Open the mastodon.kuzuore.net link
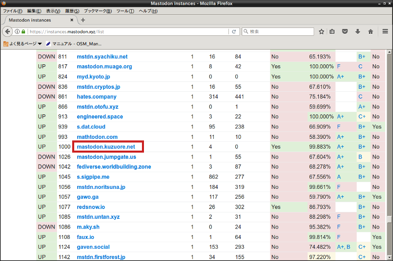The image size is (393, 261). coord(106,147)
